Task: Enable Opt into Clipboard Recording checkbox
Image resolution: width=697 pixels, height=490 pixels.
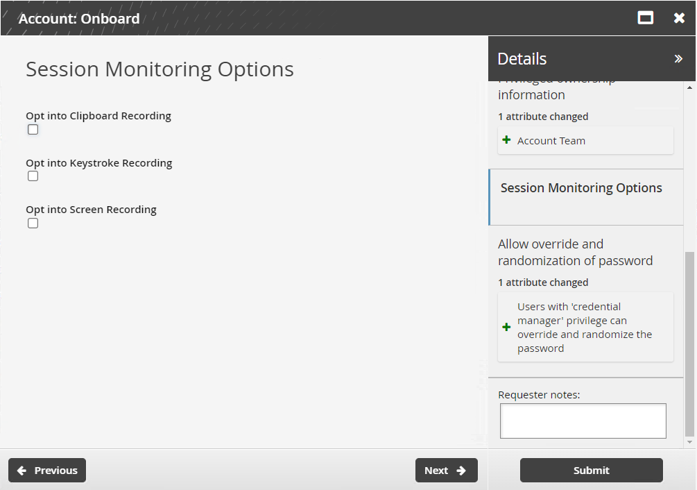Action: click(33, 130)
